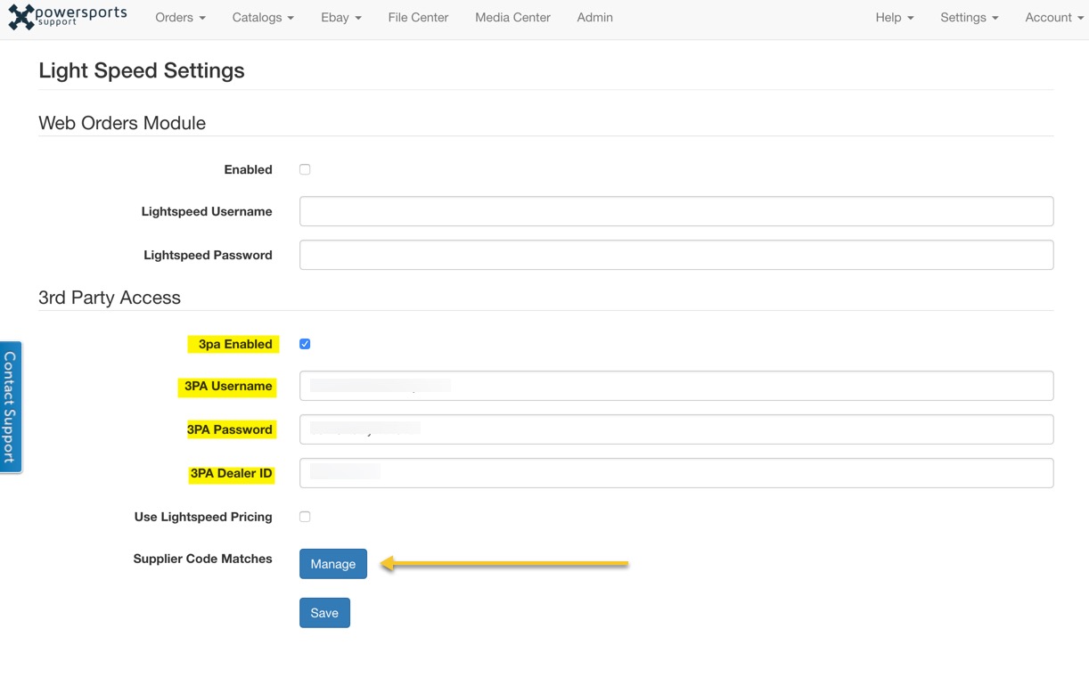Click the Lightspeed Password label
Image resolution: width=1089 pixels, height=678 pixels.
tap(208, 255)
